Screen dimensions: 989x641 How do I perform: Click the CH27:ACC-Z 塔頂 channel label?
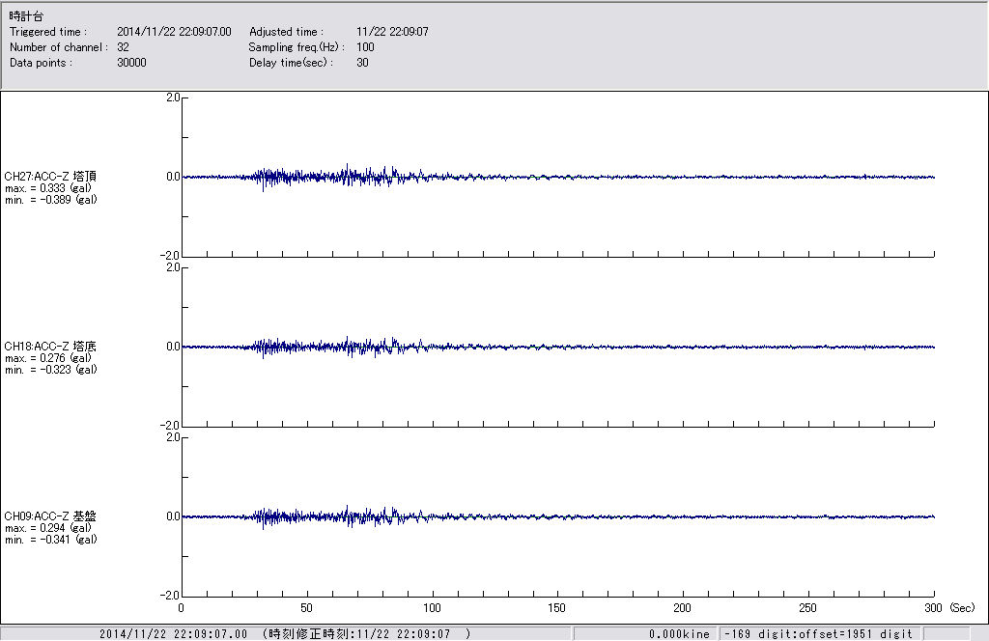[x=50, y=176]
